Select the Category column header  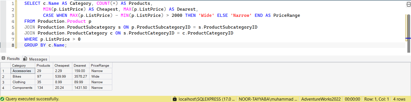[x=23, y=65]
